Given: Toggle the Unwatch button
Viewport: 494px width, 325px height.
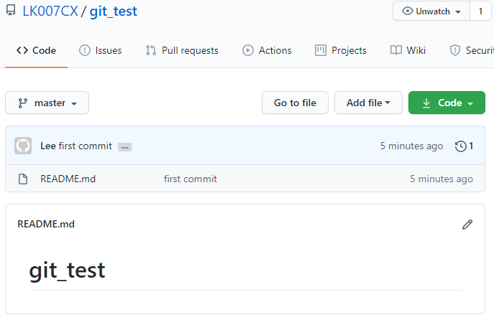Looking at the screenshot, I should tap(431, 11).
